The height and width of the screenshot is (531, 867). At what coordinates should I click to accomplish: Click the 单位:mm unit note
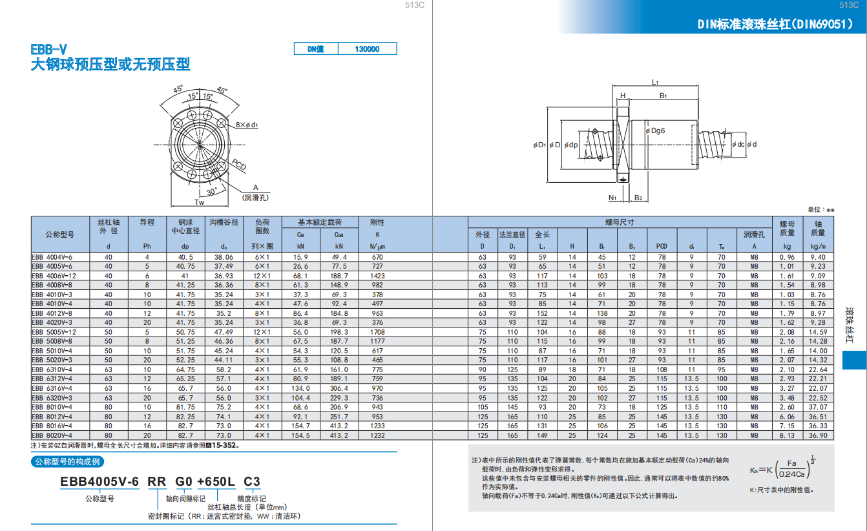tap(820, 210)
